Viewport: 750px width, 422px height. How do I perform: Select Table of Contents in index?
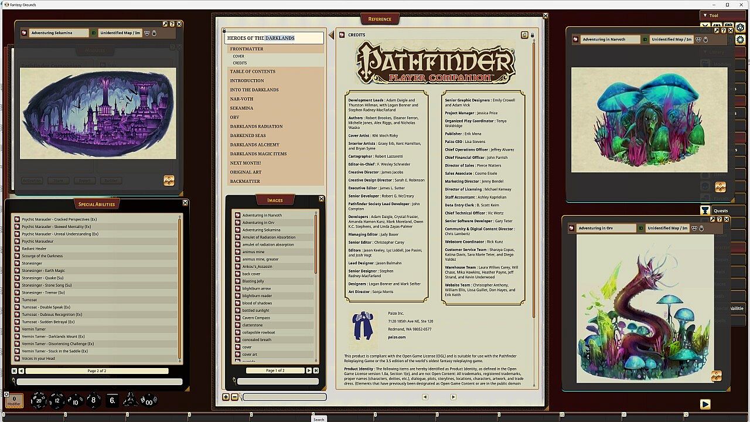(x=253, y=72)
